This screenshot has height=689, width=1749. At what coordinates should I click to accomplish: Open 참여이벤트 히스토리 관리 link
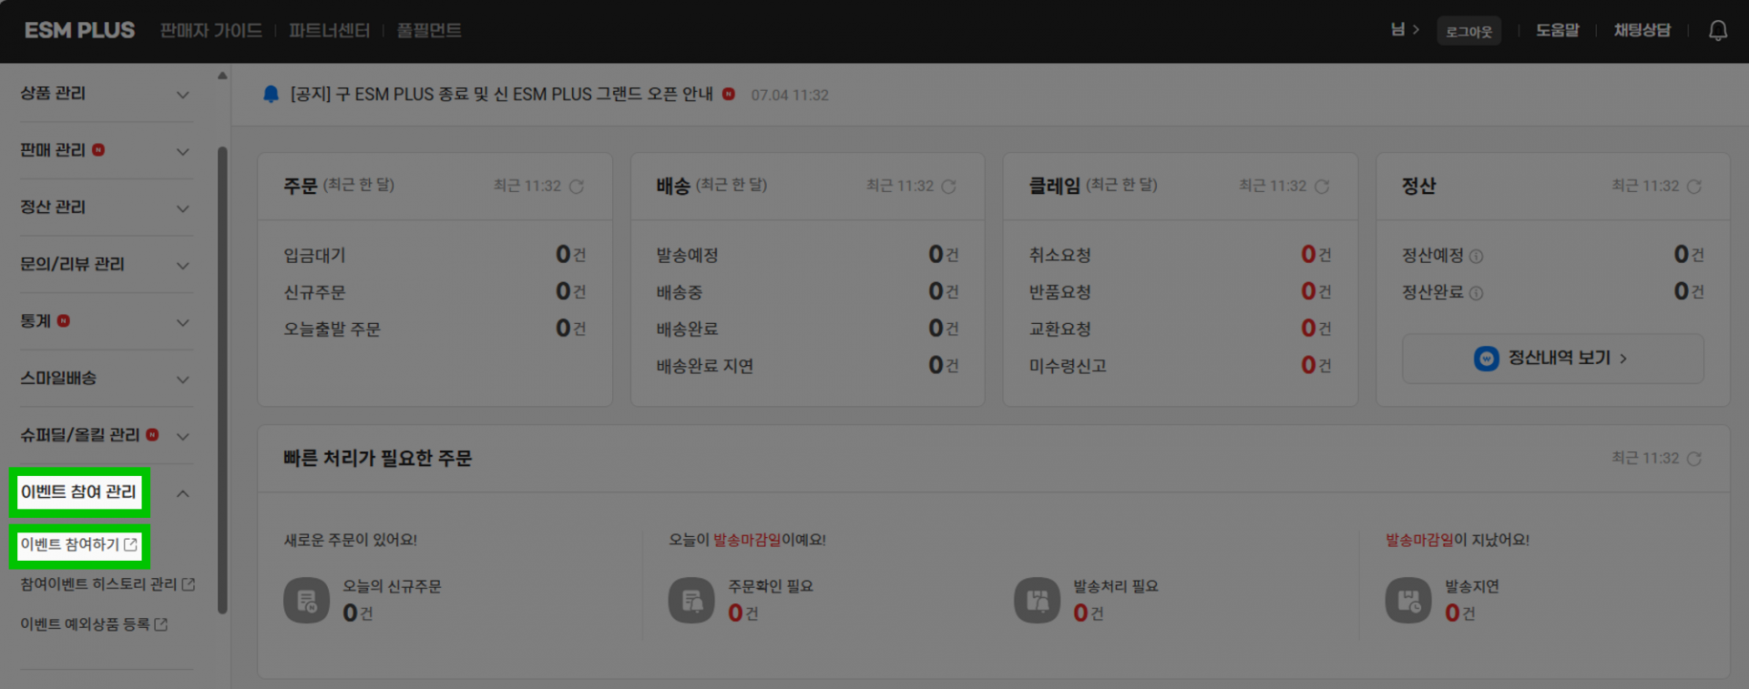point(98,584)
